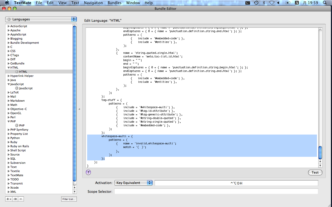
Task: Open the purple help button
Action: [x=88, y=172]
